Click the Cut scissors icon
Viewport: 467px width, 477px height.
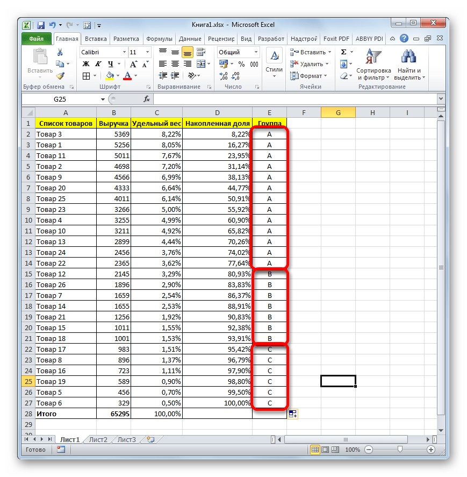pyautogui.click(x=60, y=52)
